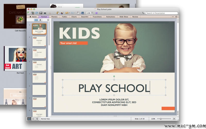Click the KIDS title on the slide

click(80, 33)
